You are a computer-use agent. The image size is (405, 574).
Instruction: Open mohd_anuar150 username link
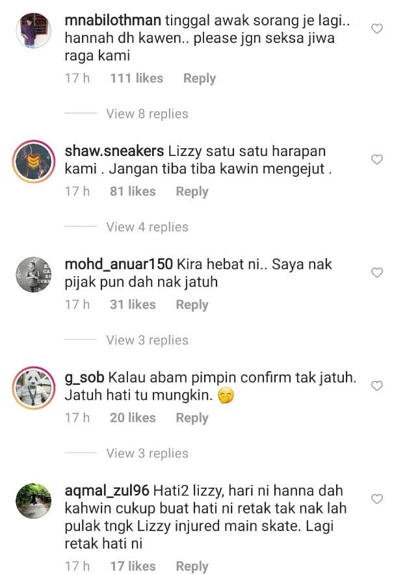point(119,265)
